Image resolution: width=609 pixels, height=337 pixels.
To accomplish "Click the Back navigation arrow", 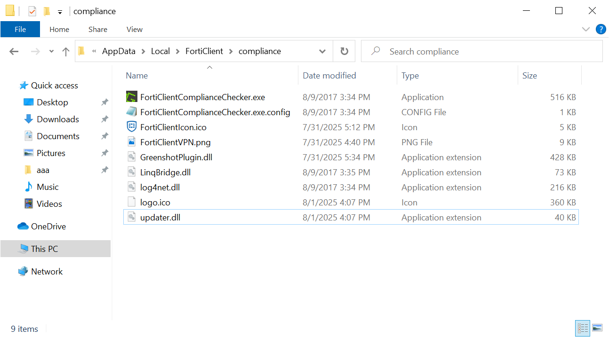I will (x=14, y=52).
